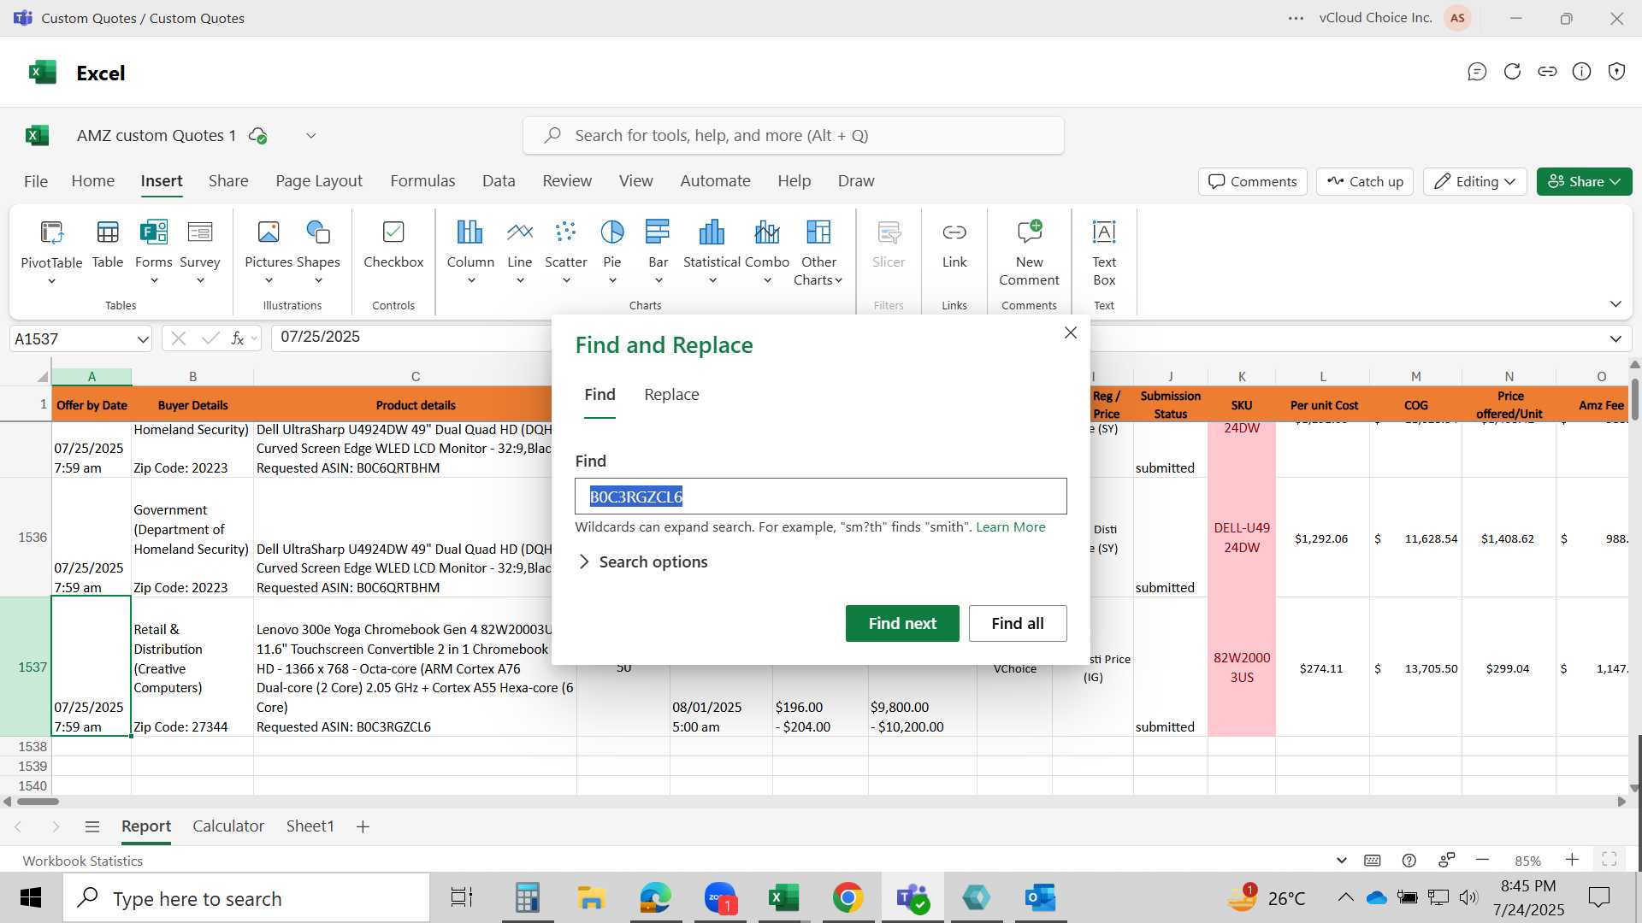Click the Find all button

pyautogui.click(x=1018, y=623)
